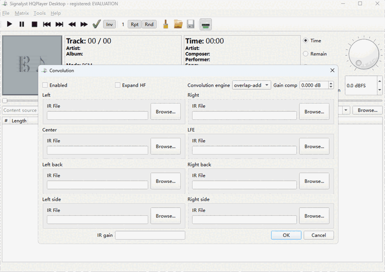Click the IR gain input field

coord(150,235)
